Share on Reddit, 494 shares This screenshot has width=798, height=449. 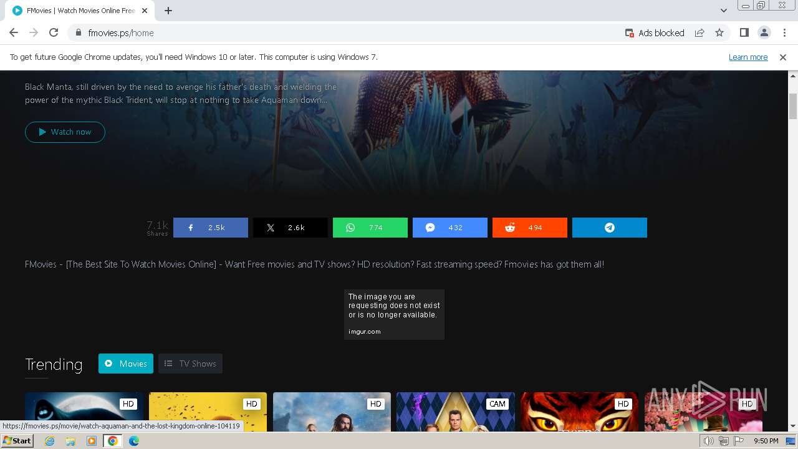[x=530, y=228]
